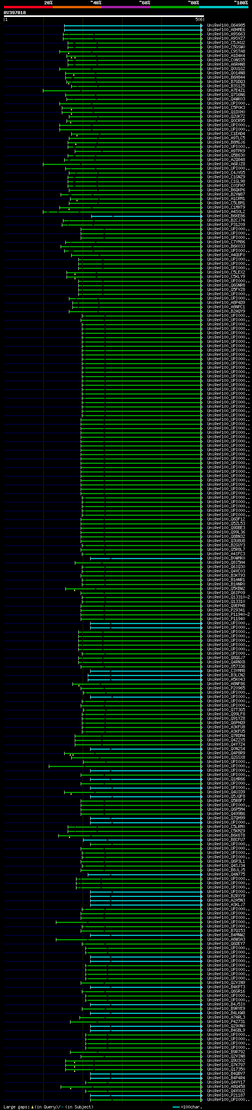Open hit UniRef100_A1D4K4
This screenshot has width=252, height=1110.
click(226, 56)
